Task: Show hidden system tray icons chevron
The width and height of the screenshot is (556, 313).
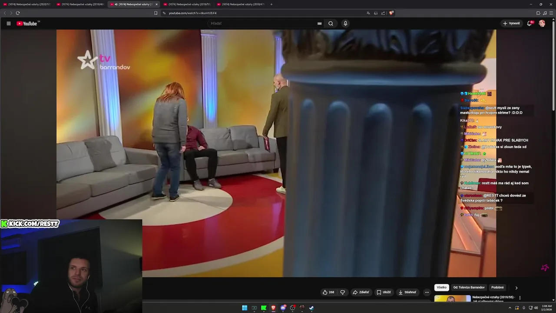Action: [510, 308]
